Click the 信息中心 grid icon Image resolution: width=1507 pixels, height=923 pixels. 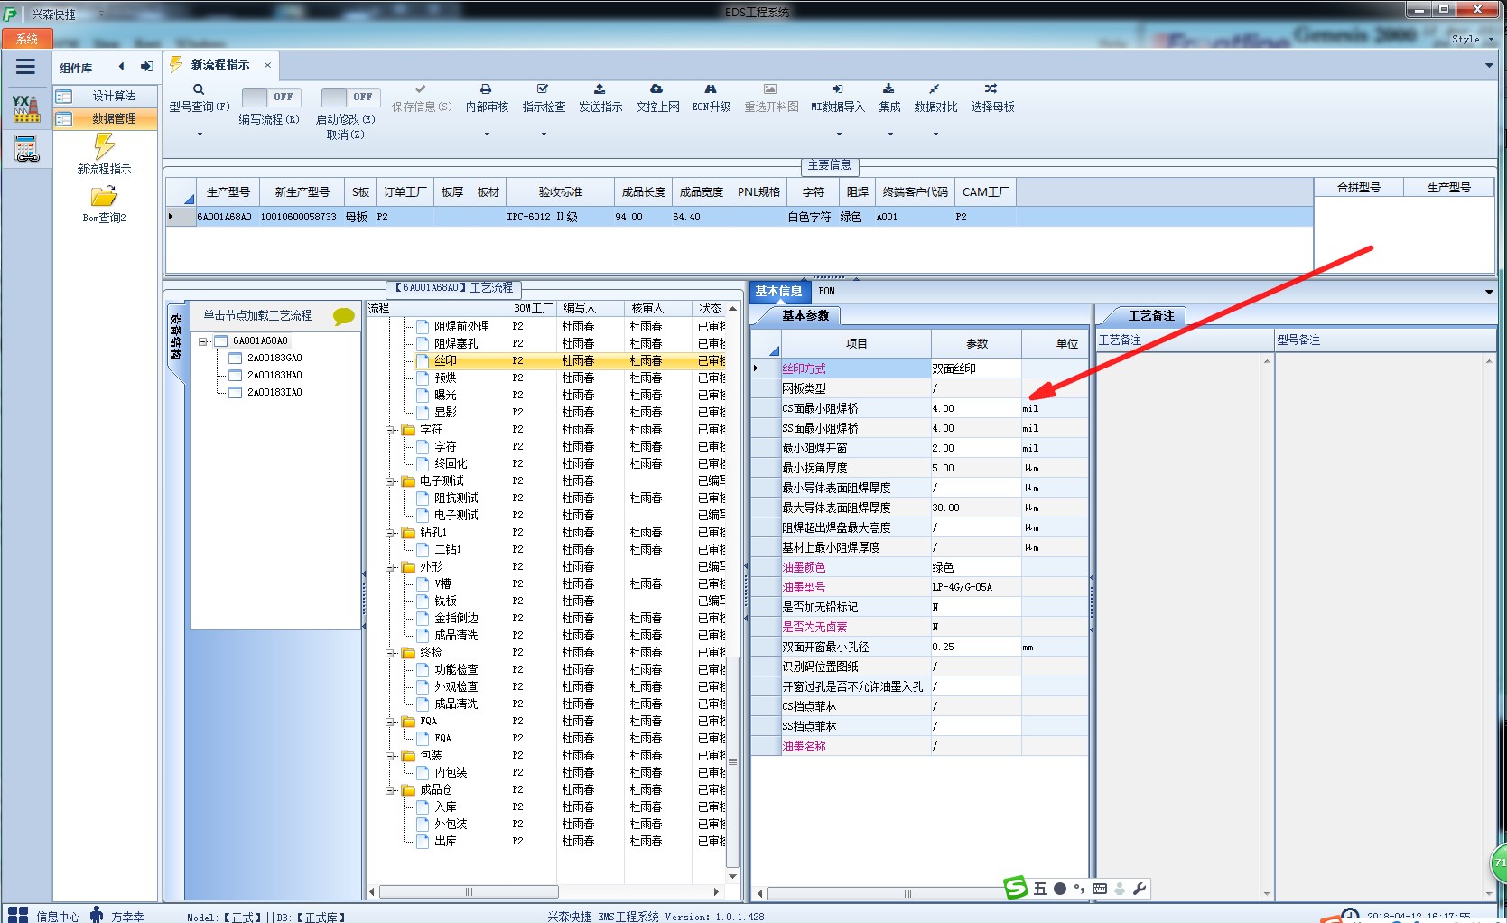[18, 915]
